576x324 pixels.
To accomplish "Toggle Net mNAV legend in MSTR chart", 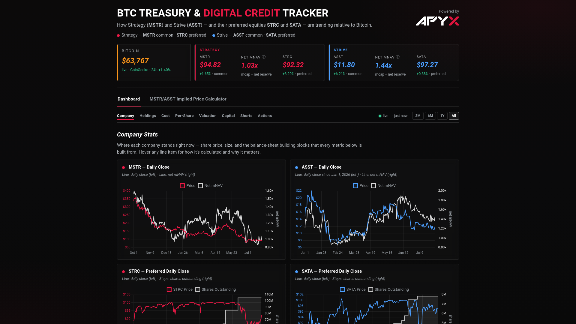I will click(x=210, y=186).
